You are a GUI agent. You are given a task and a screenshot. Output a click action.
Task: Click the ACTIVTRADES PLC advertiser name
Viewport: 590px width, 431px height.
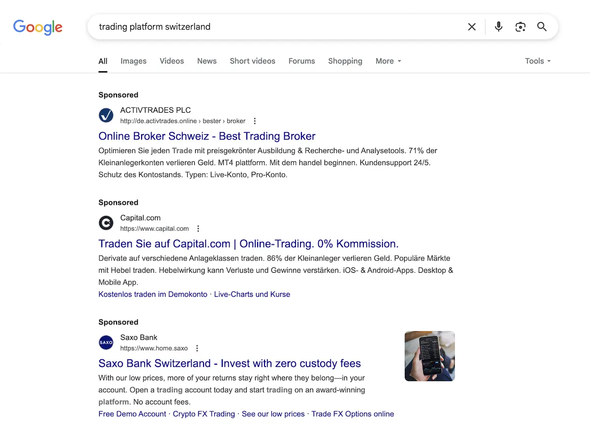[x=155, y=110]
